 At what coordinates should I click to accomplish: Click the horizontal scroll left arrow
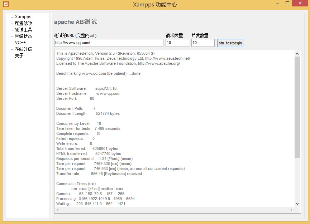[x=58, y=210]
